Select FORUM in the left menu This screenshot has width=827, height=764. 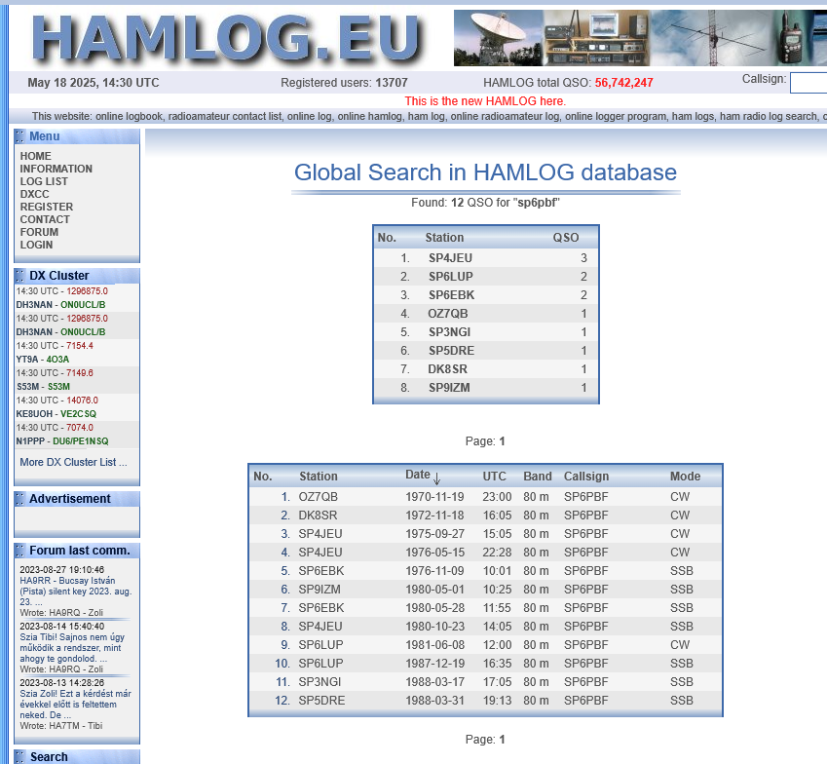[x=39, y=232]
